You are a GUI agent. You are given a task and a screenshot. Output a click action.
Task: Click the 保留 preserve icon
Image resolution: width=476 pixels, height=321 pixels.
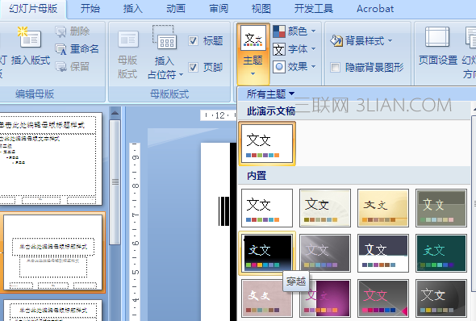(61, 66)
